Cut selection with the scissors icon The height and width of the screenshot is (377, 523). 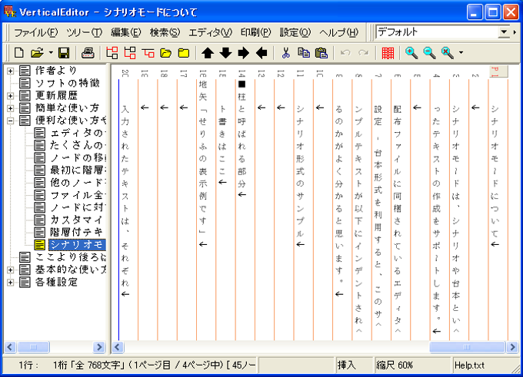285,53
